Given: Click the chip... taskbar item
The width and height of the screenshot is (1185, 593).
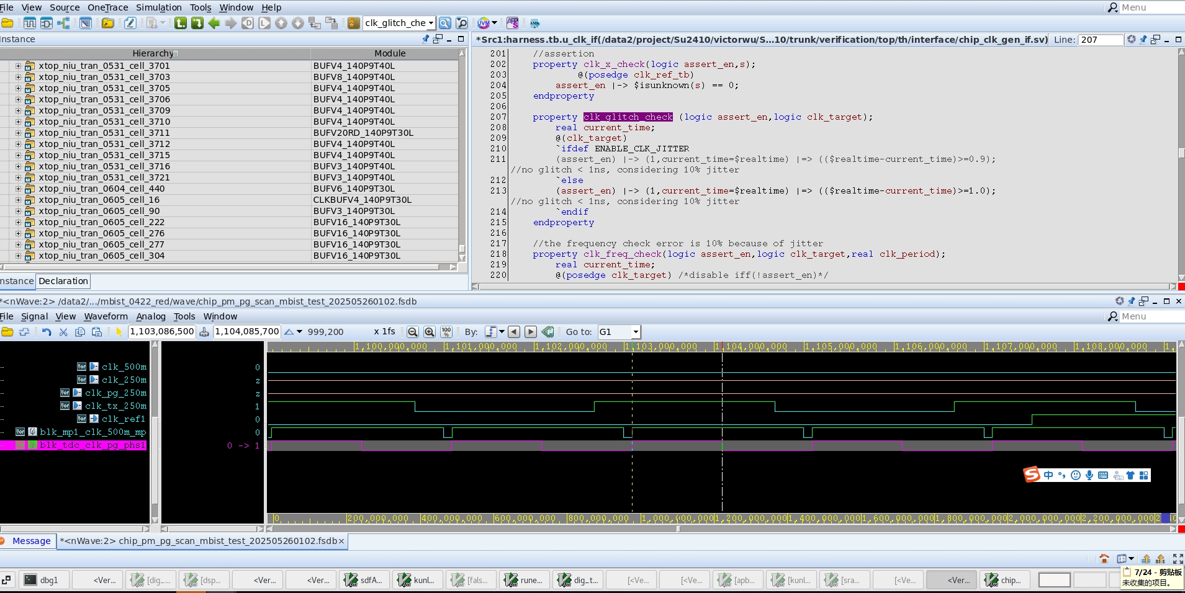Looking at the screenshot, I should coord(1005,580).
